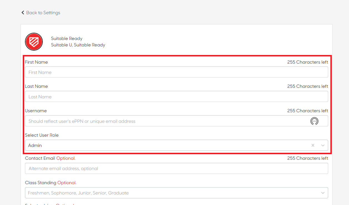
Task: Click the 'Last Name' field label
Action: coord(36,86)
